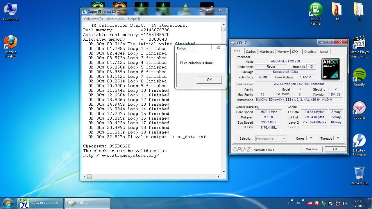Click Super PI horizontal scrollbar left arrow

tap(85, 176)
